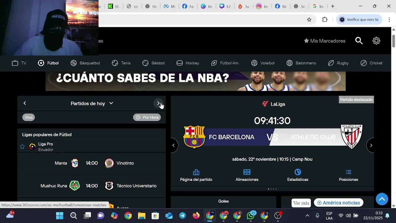Expand Partidos de hoy date dropdown

click(x=92, y=103)
